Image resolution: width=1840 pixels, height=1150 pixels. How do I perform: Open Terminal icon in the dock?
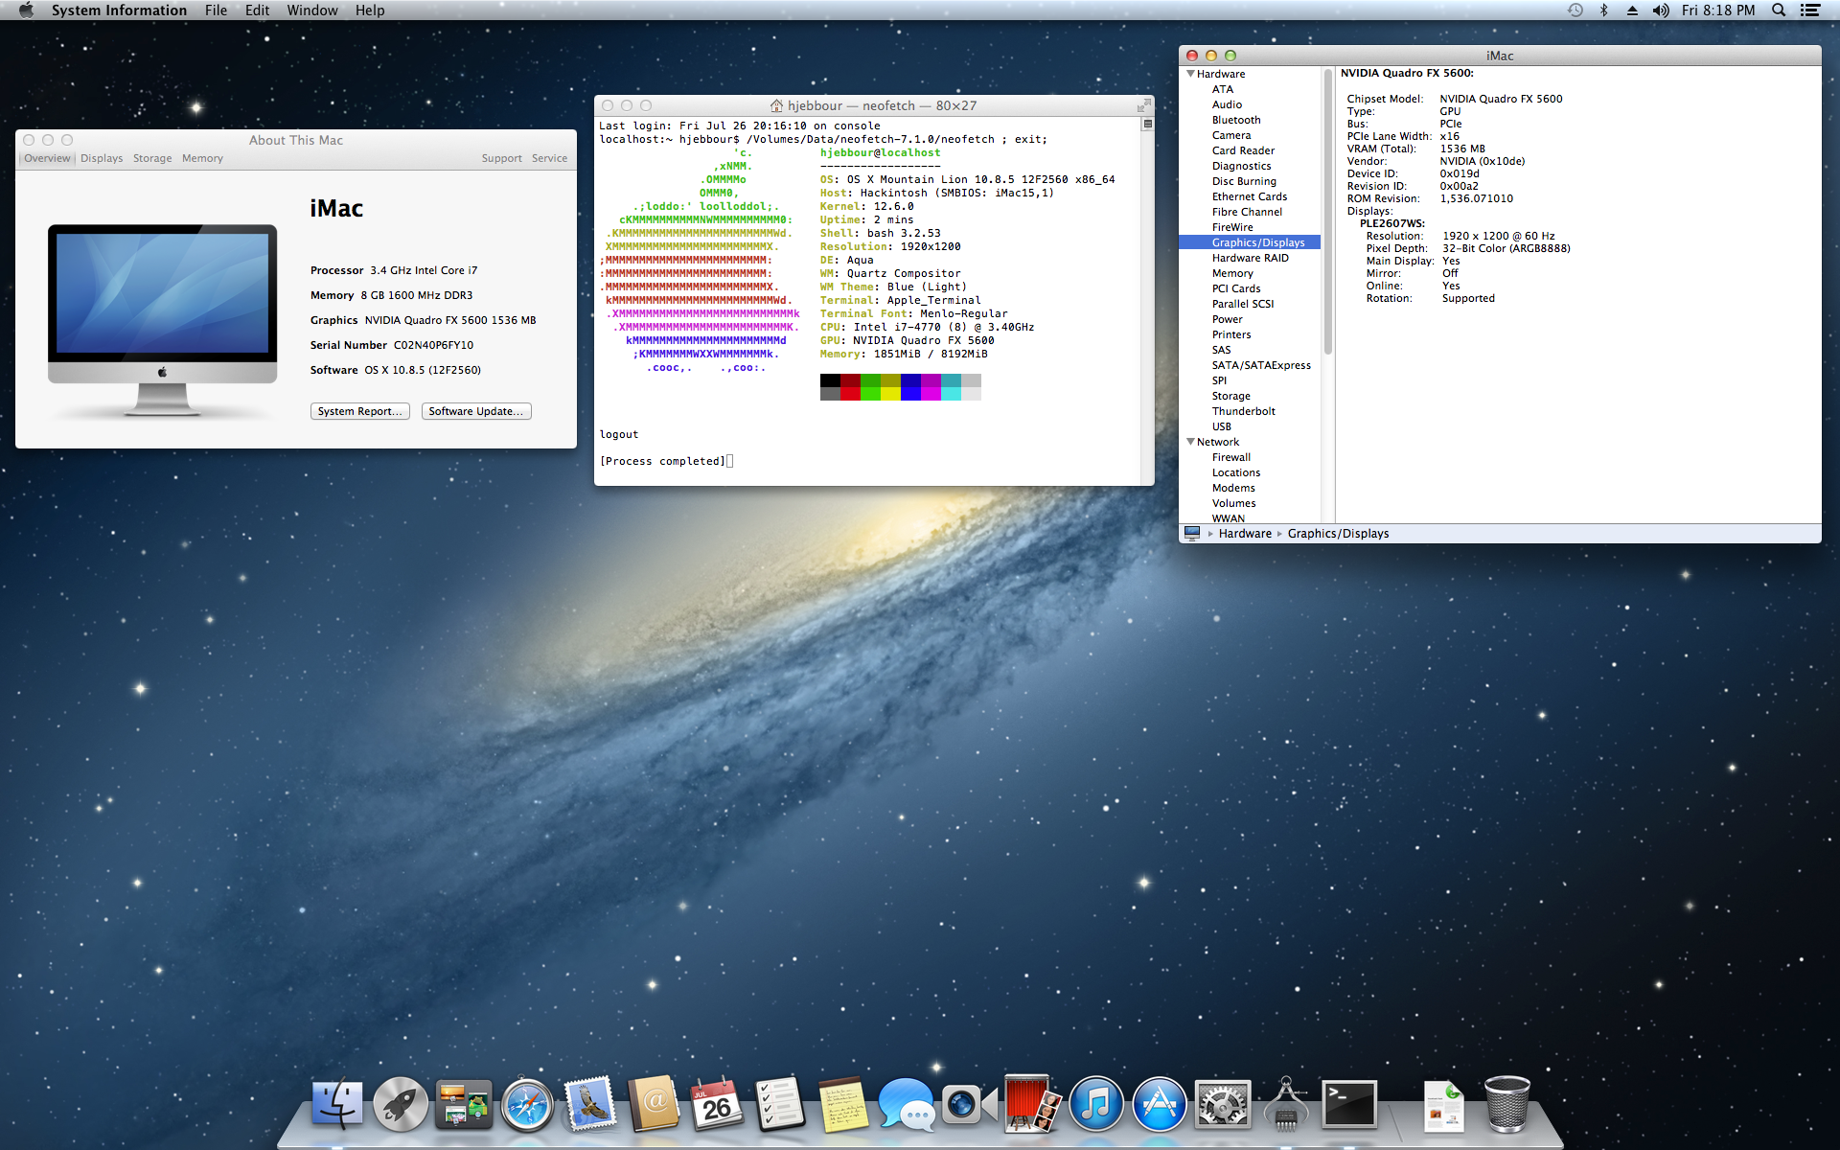(x=1349, y=1105)
